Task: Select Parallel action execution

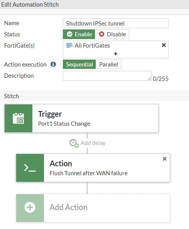Action: coord(108,64)
